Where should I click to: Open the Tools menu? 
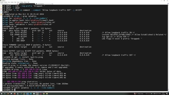point(15,2)
